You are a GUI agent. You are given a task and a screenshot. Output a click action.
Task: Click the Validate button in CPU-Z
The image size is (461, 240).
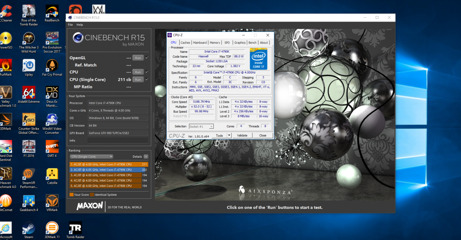pyautogui.click(x=242, y=135)
